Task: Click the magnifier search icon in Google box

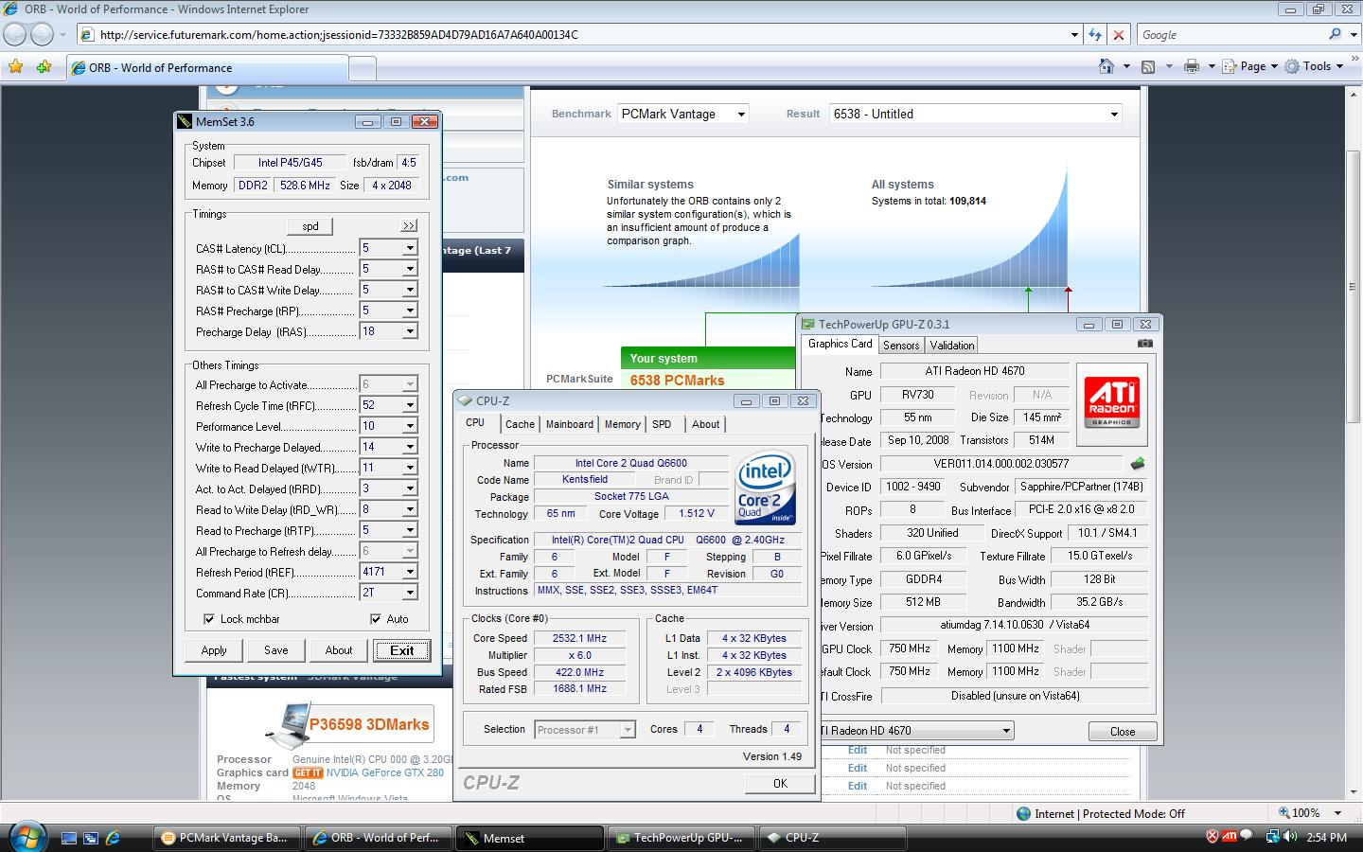Action: coord(1335,34)
